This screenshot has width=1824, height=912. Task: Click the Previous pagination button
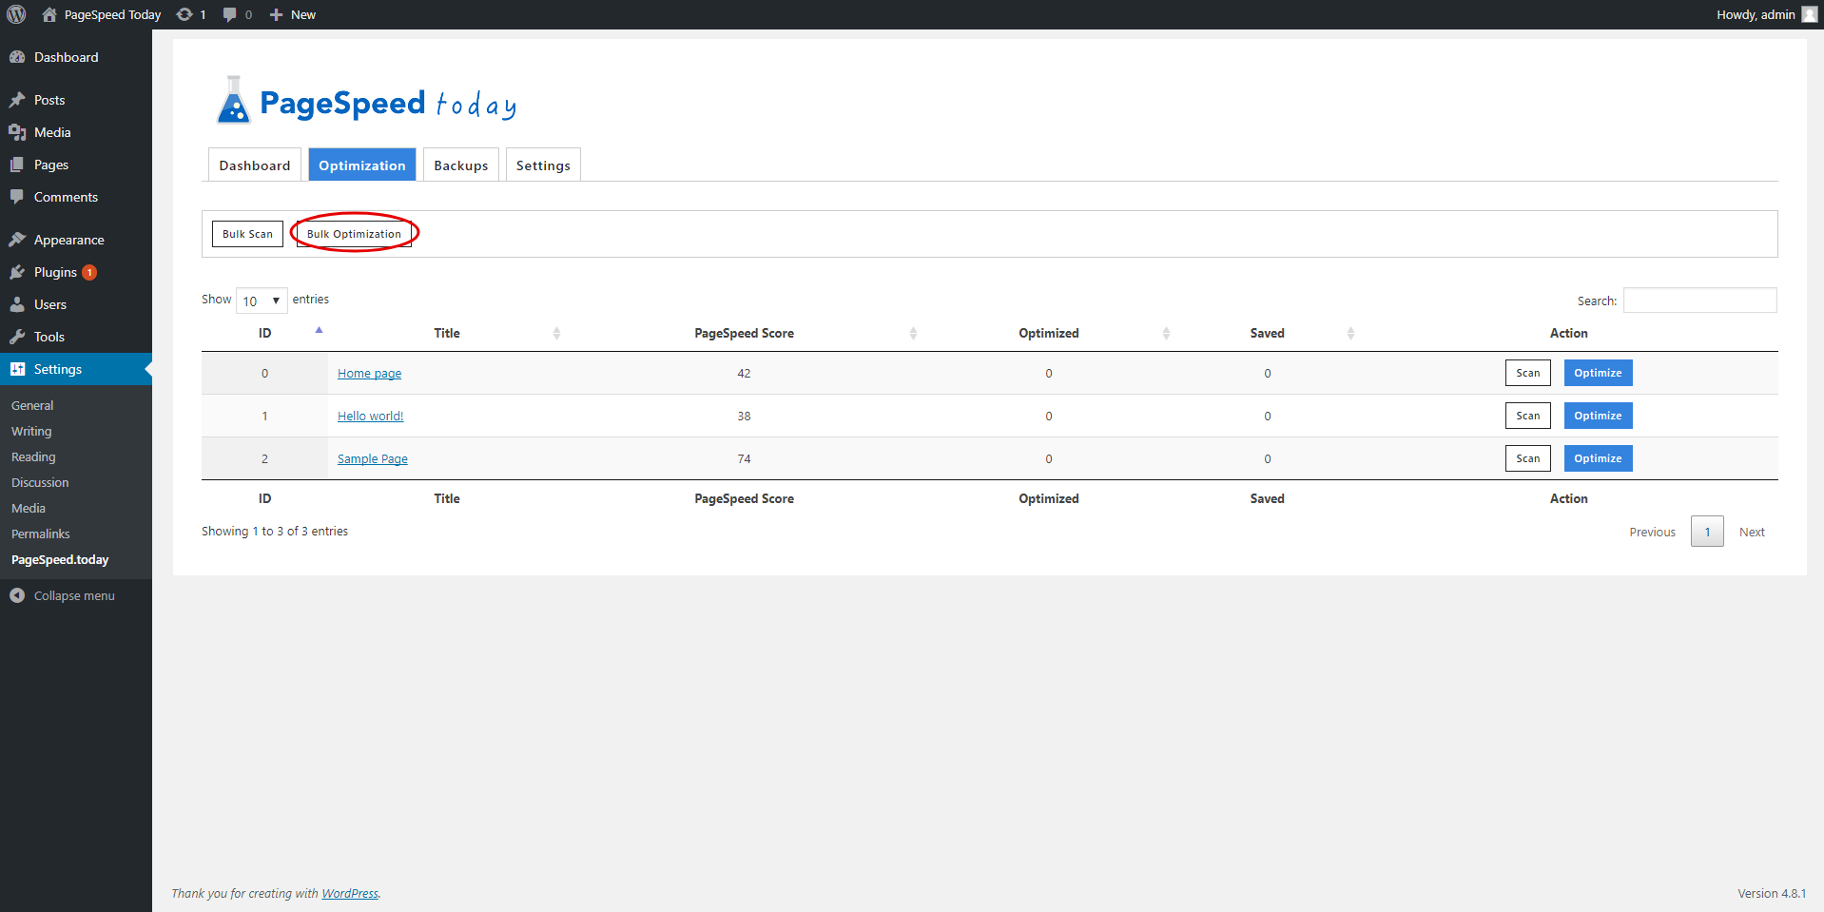[x=1652, y=532]
